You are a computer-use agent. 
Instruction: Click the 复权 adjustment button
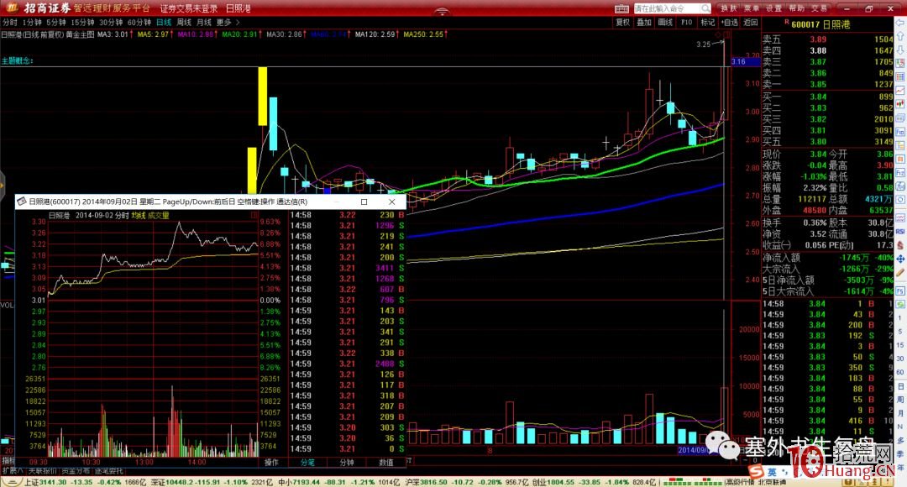[622, 22]
